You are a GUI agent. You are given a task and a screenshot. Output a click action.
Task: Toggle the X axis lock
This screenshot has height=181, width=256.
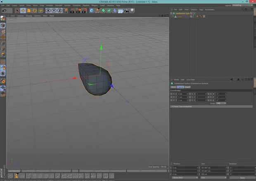click(x=49, y=10)
